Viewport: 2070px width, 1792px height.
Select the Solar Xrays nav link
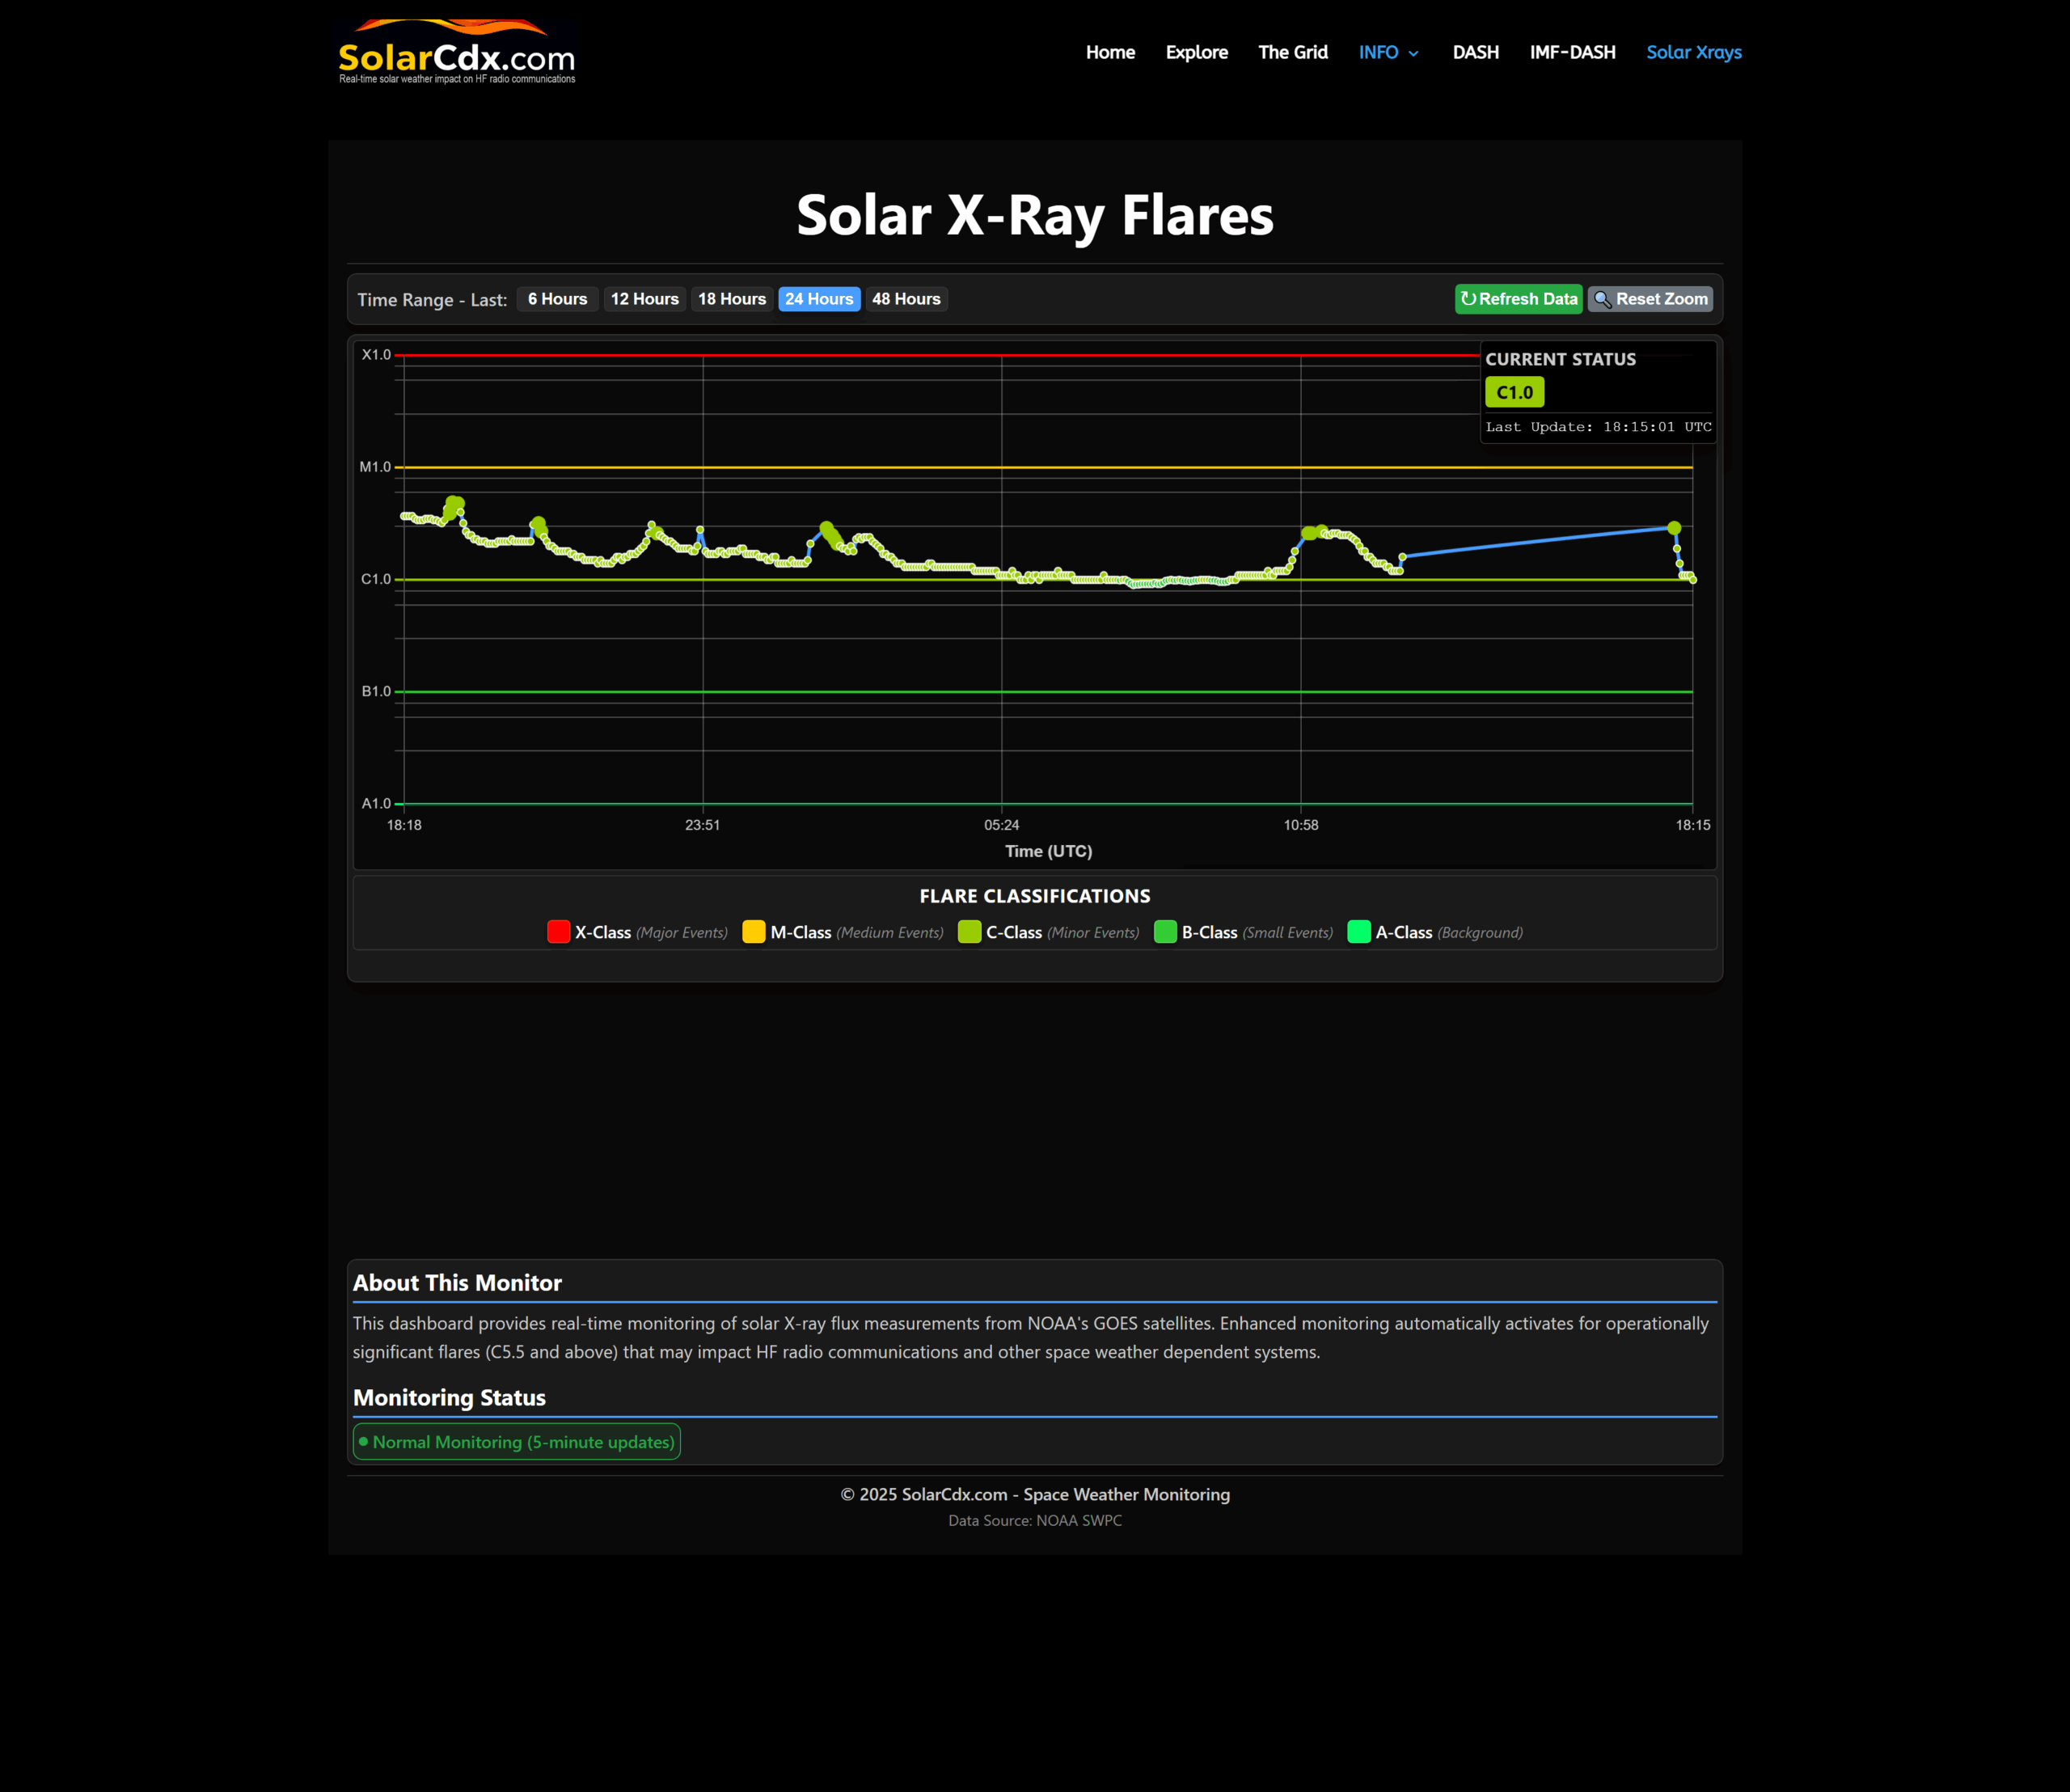click(x=1693, y=52)
